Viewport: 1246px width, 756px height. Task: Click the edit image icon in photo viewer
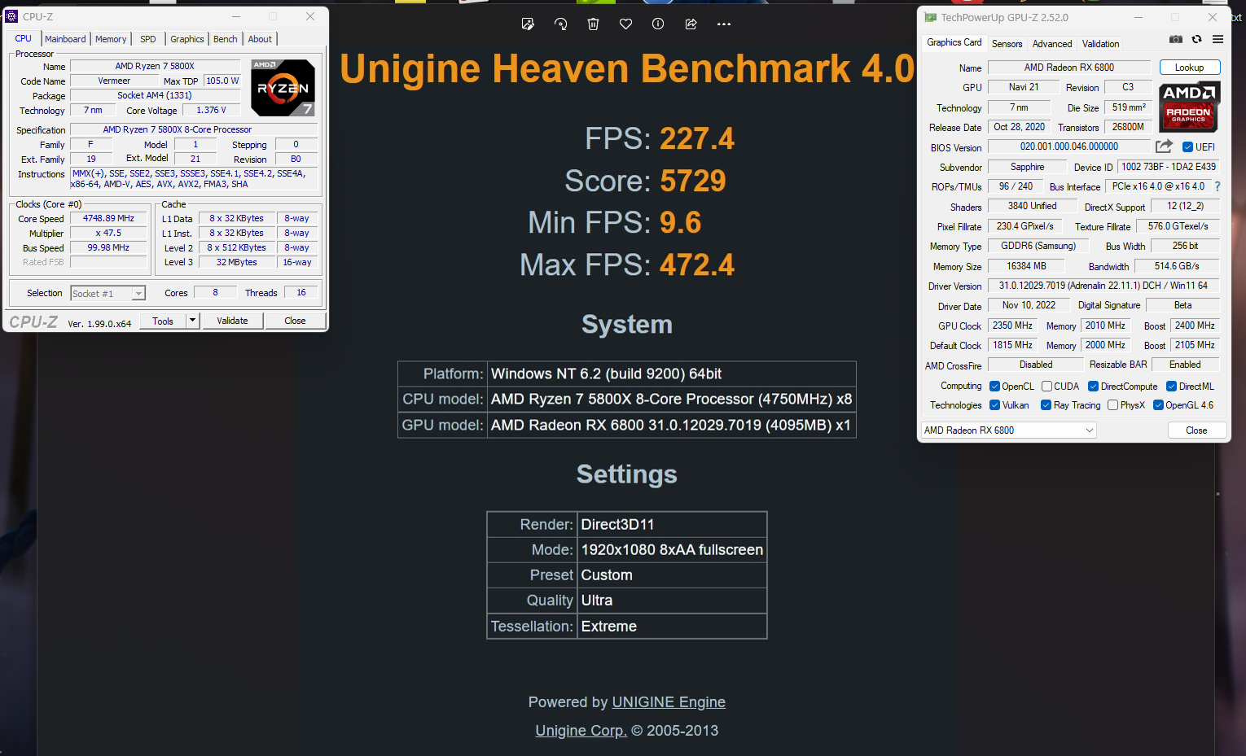click(528, 24)
